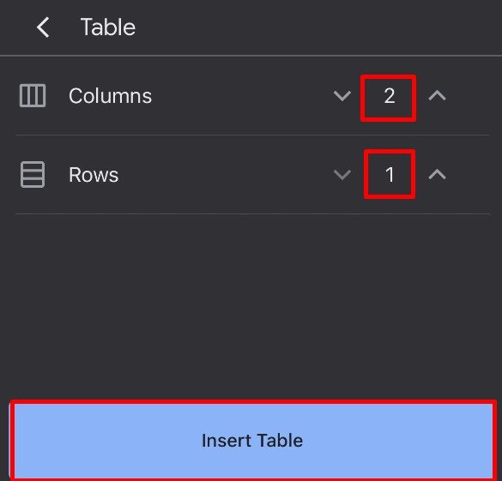Click the Rows layout icon
The width and height of the screenshot is (502, 481).
pyautogui.click(x=33, y=175)
